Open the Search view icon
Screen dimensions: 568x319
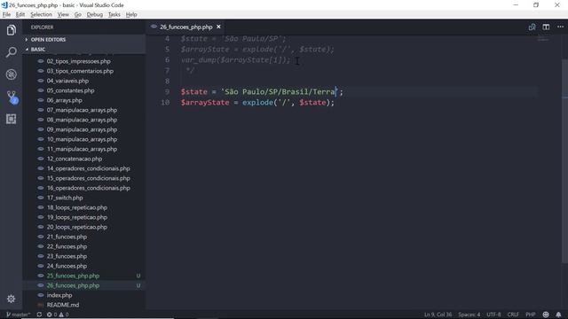tap(12, 52)
